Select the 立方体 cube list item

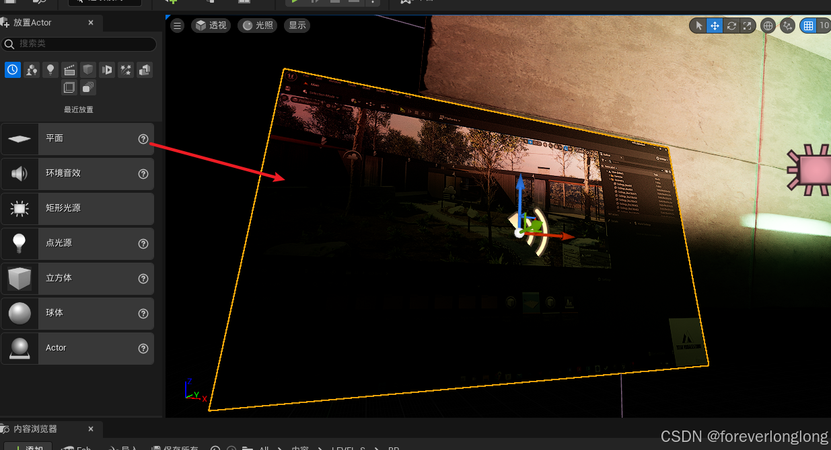(77, 279)
